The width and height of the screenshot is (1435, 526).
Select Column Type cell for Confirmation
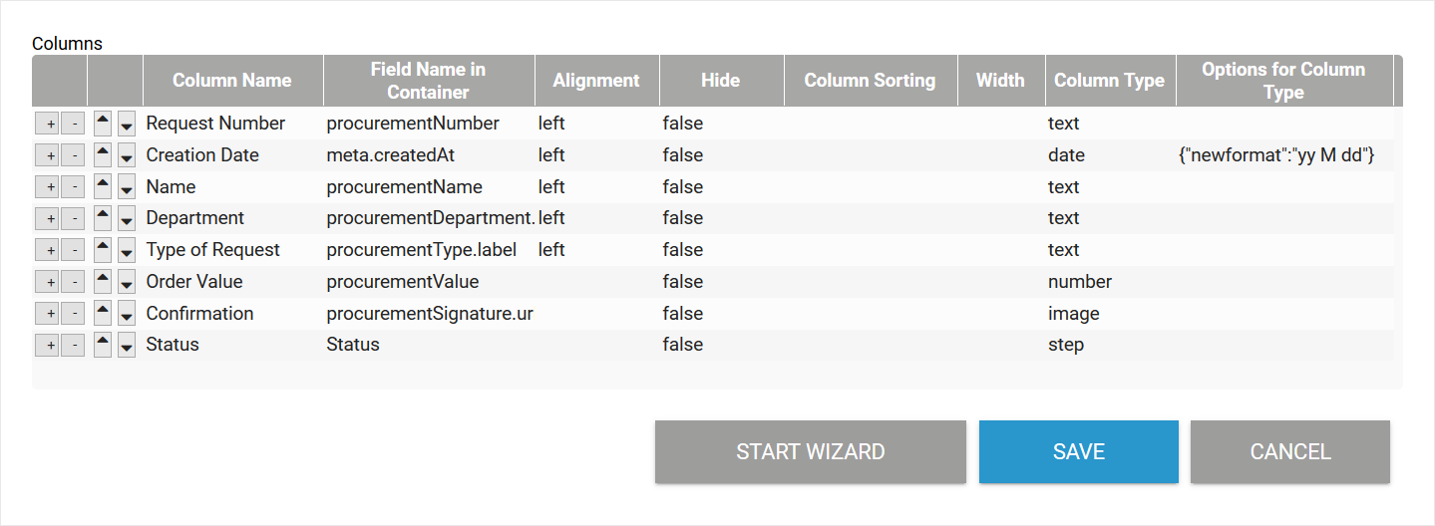point(1073,314)
